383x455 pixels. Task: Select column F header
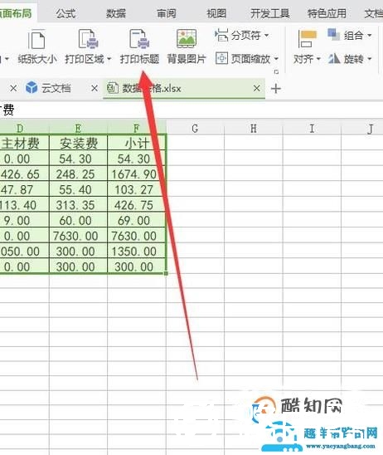click(x=137, y=128)
